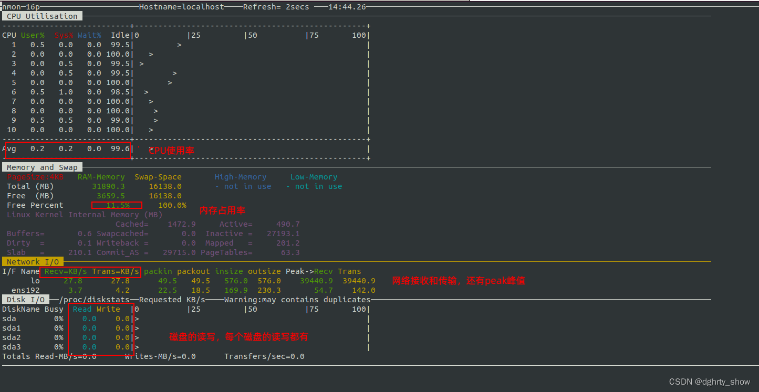Click the RAM-Memory column header
Viewport: 759px width, 392px height.
coord(101,177)
